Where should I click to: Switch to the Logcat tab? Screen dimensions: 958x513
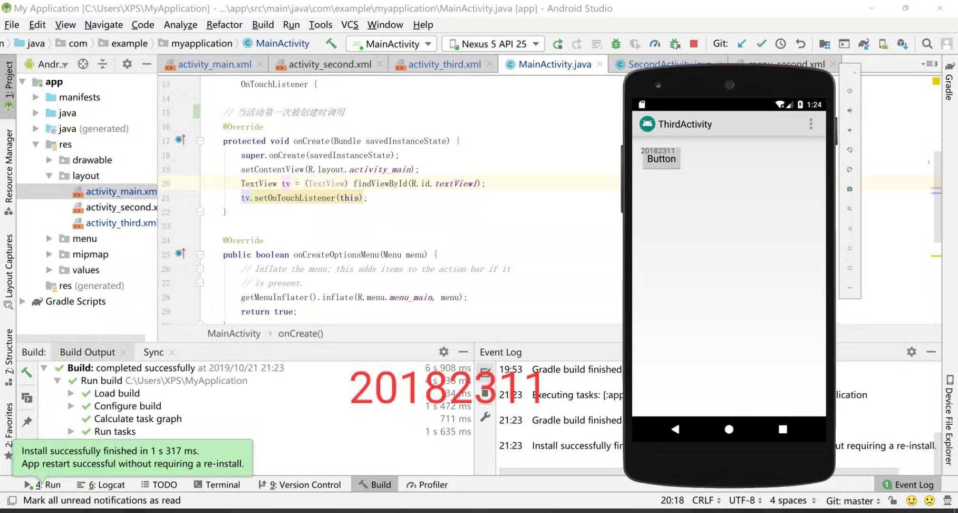(106, 484)
